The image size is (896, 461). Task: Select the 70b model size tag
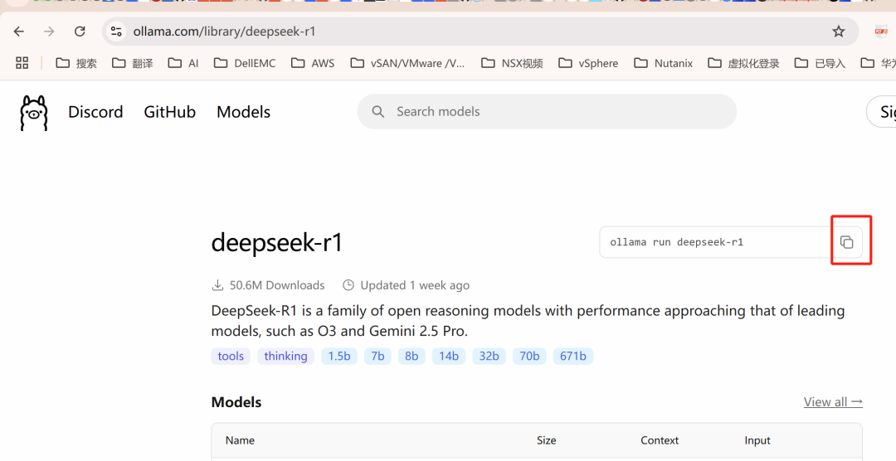coord(529,356)
